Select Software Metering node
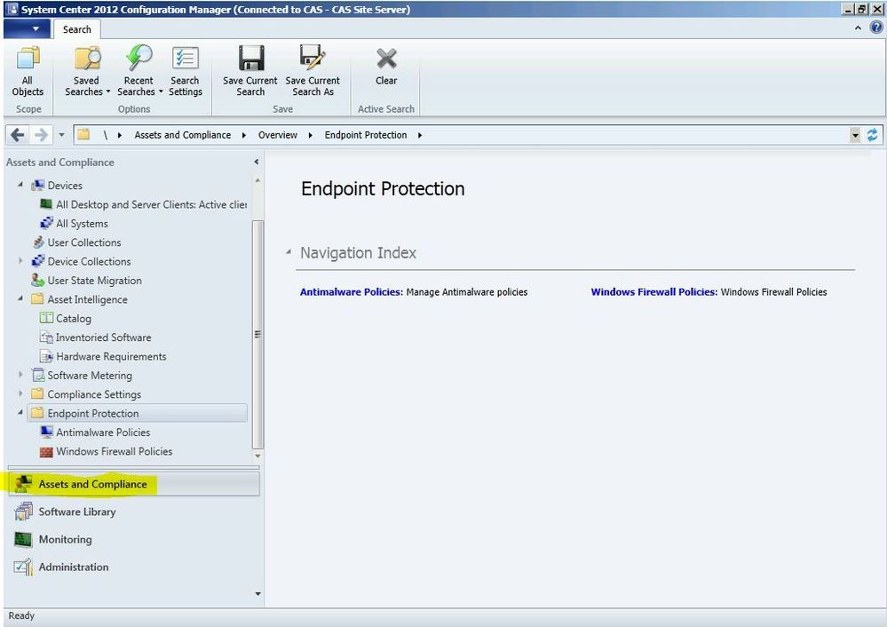This screenshot has height=627, width=887. (82, 375)
